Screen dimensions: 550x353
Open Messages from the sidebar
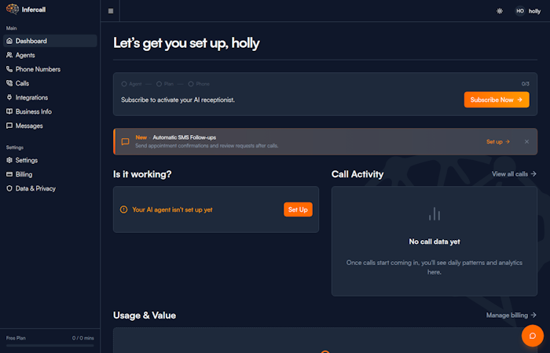(29, 126)
